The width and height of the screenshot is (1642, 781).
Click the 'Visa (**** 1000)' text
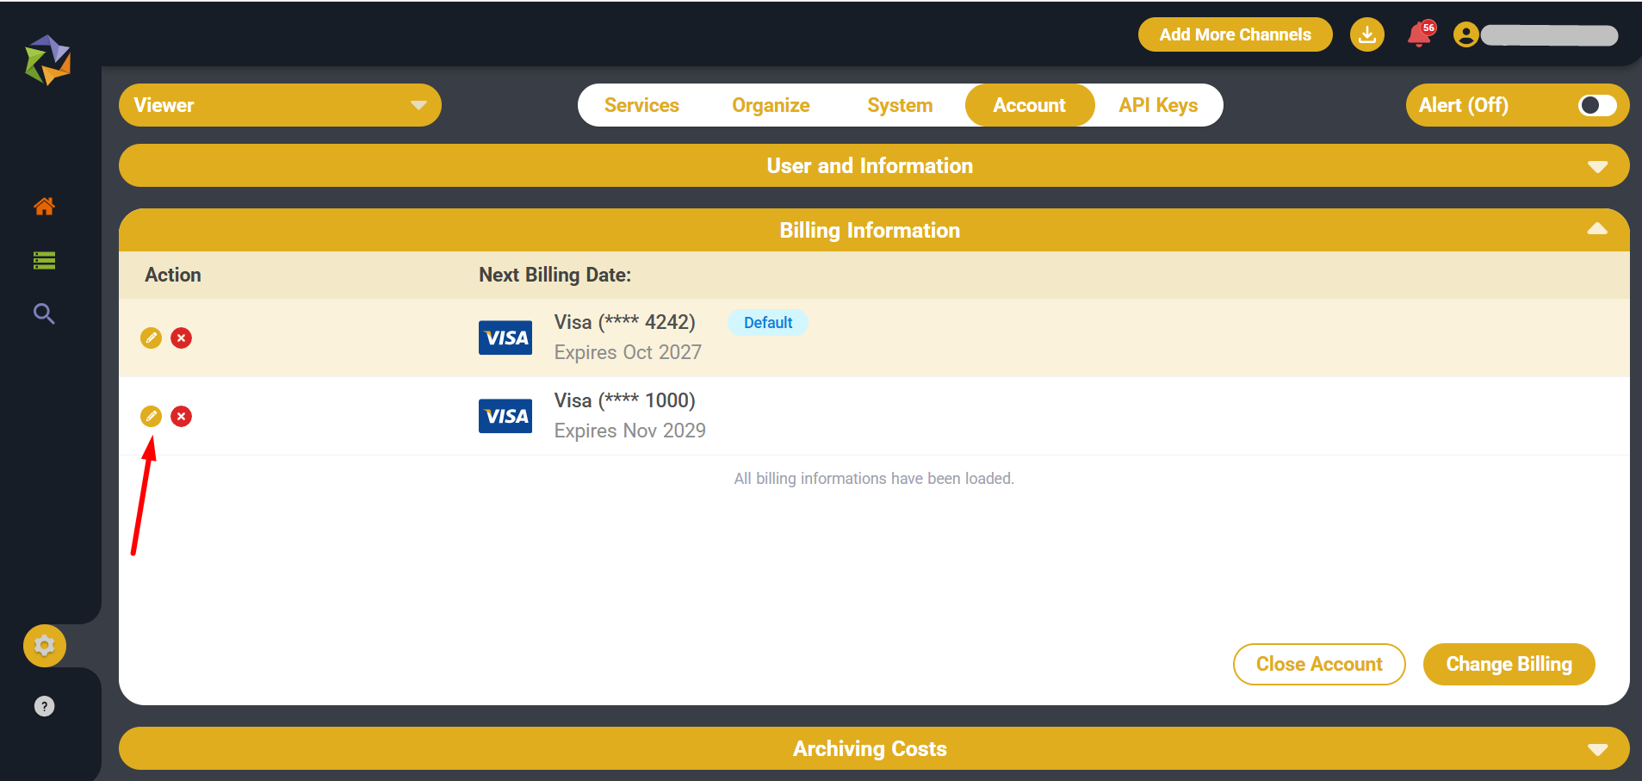coord(625,400)
